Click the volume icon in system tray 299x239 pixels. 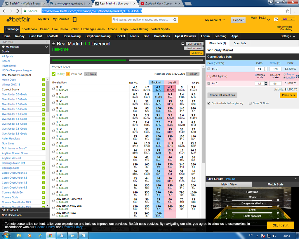(x=274, y=236)
